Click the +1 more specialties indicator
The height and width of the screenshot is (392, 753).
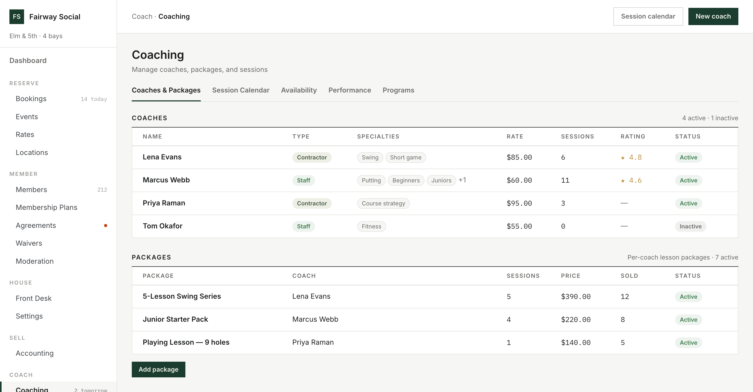point(462,180)
